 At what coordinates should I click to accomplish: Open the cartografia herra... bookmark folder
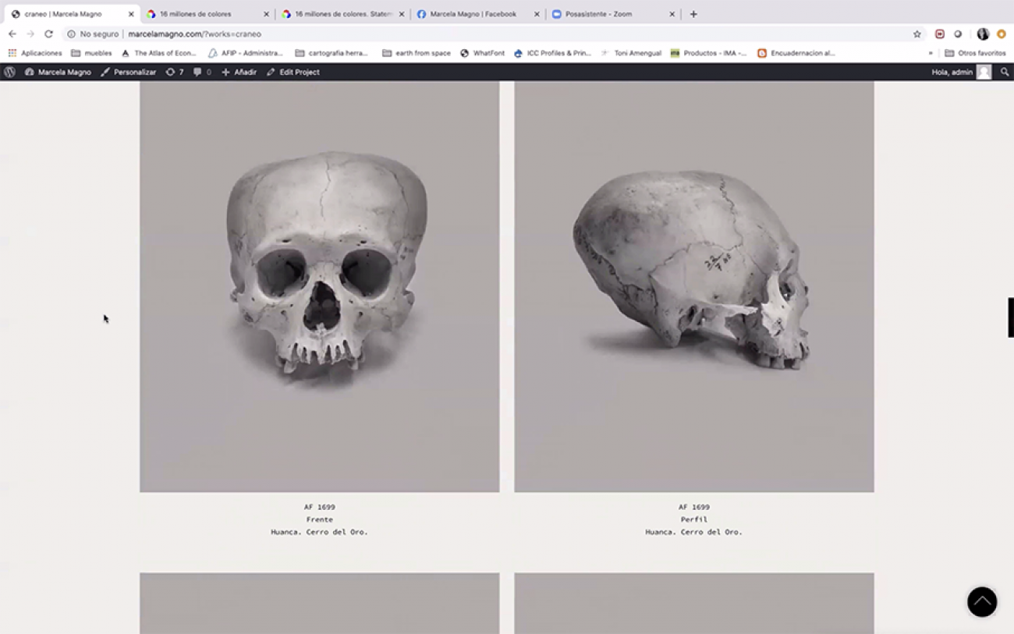coord(331,53)
